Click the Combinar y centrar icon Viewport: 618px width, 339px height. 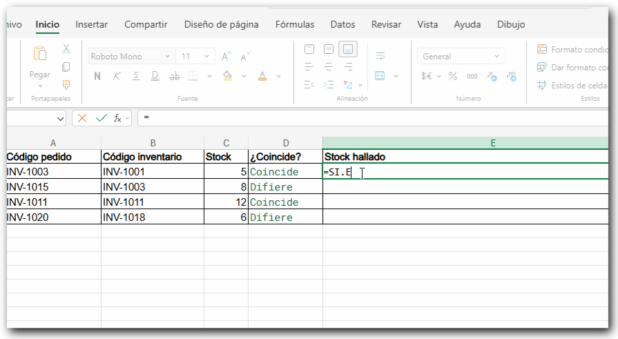380,76
